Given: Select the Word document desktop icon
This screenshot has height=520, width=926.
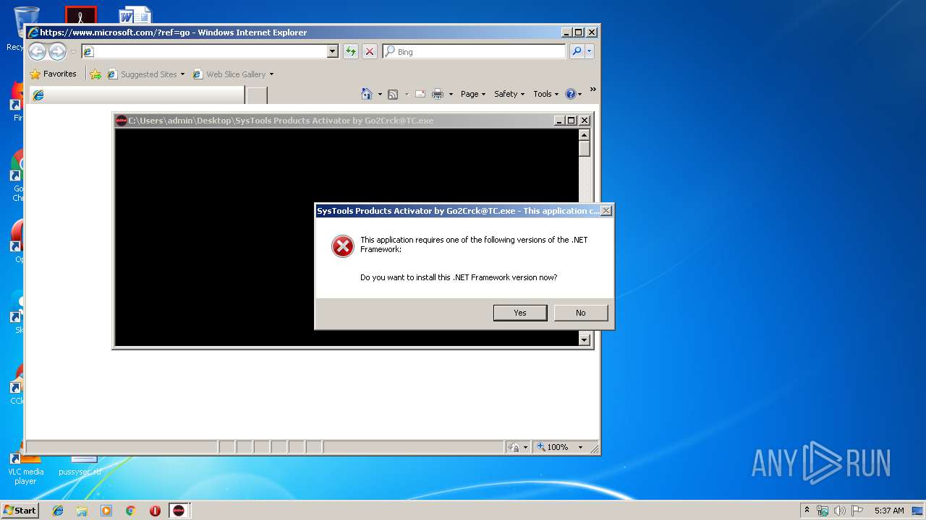Looking at the screenshot, I should click(x=135, y=15).
